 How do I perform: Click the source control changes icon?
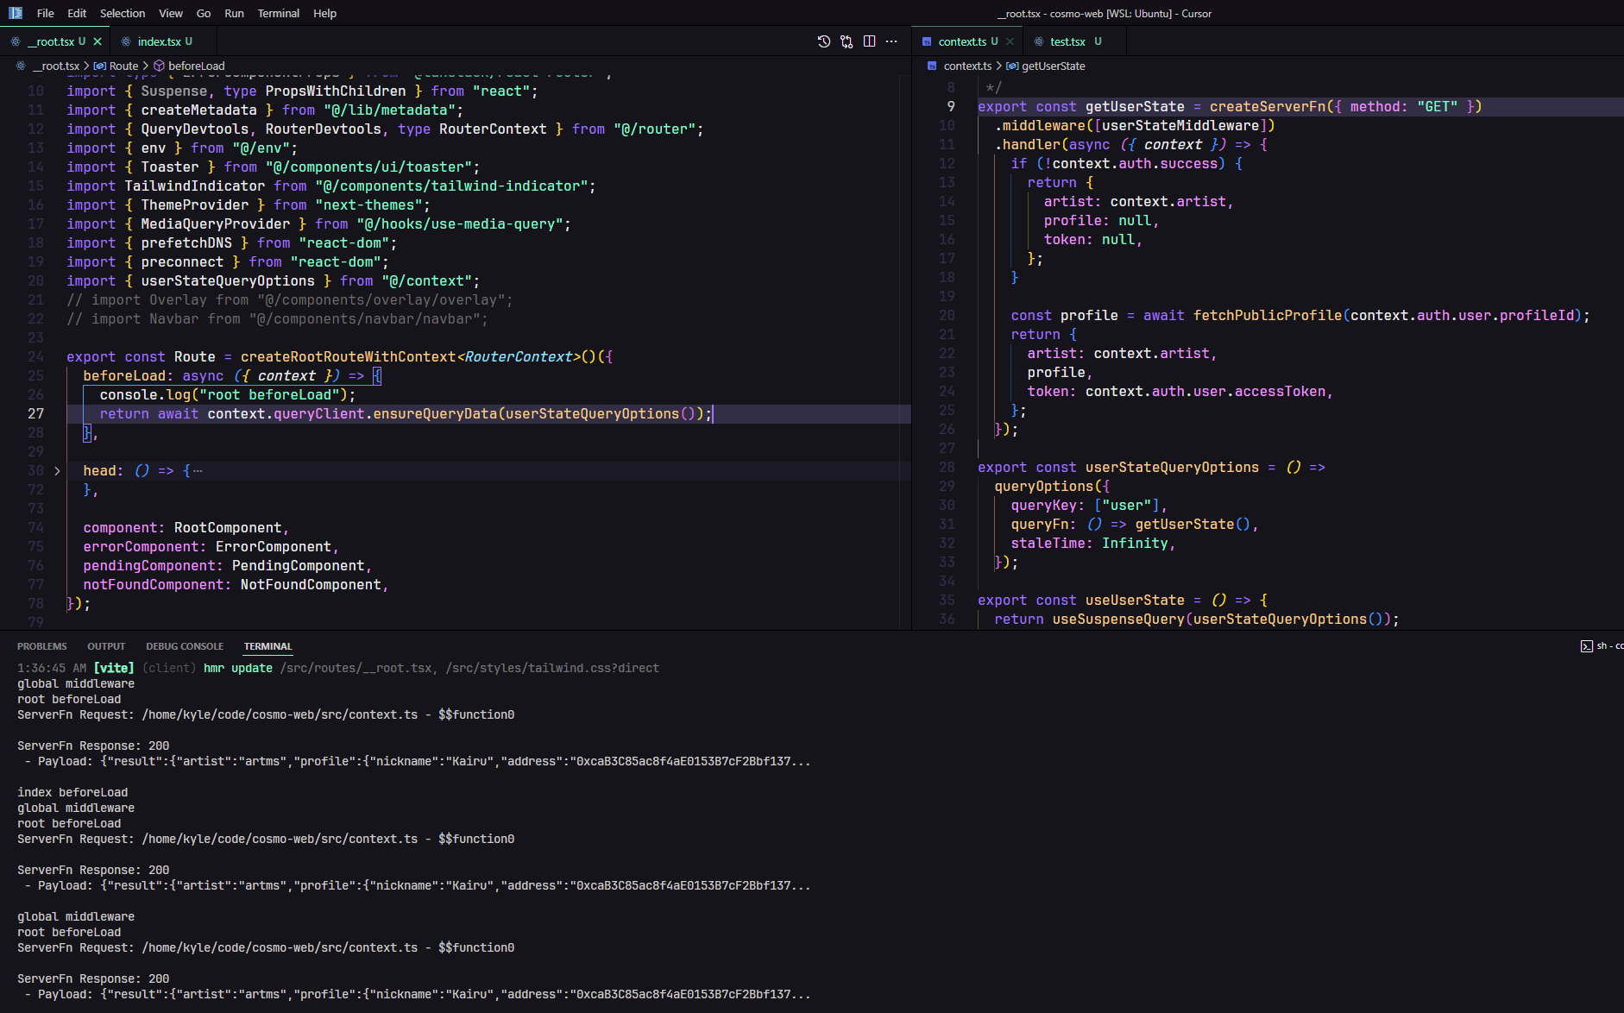click(x=847, y=41)
